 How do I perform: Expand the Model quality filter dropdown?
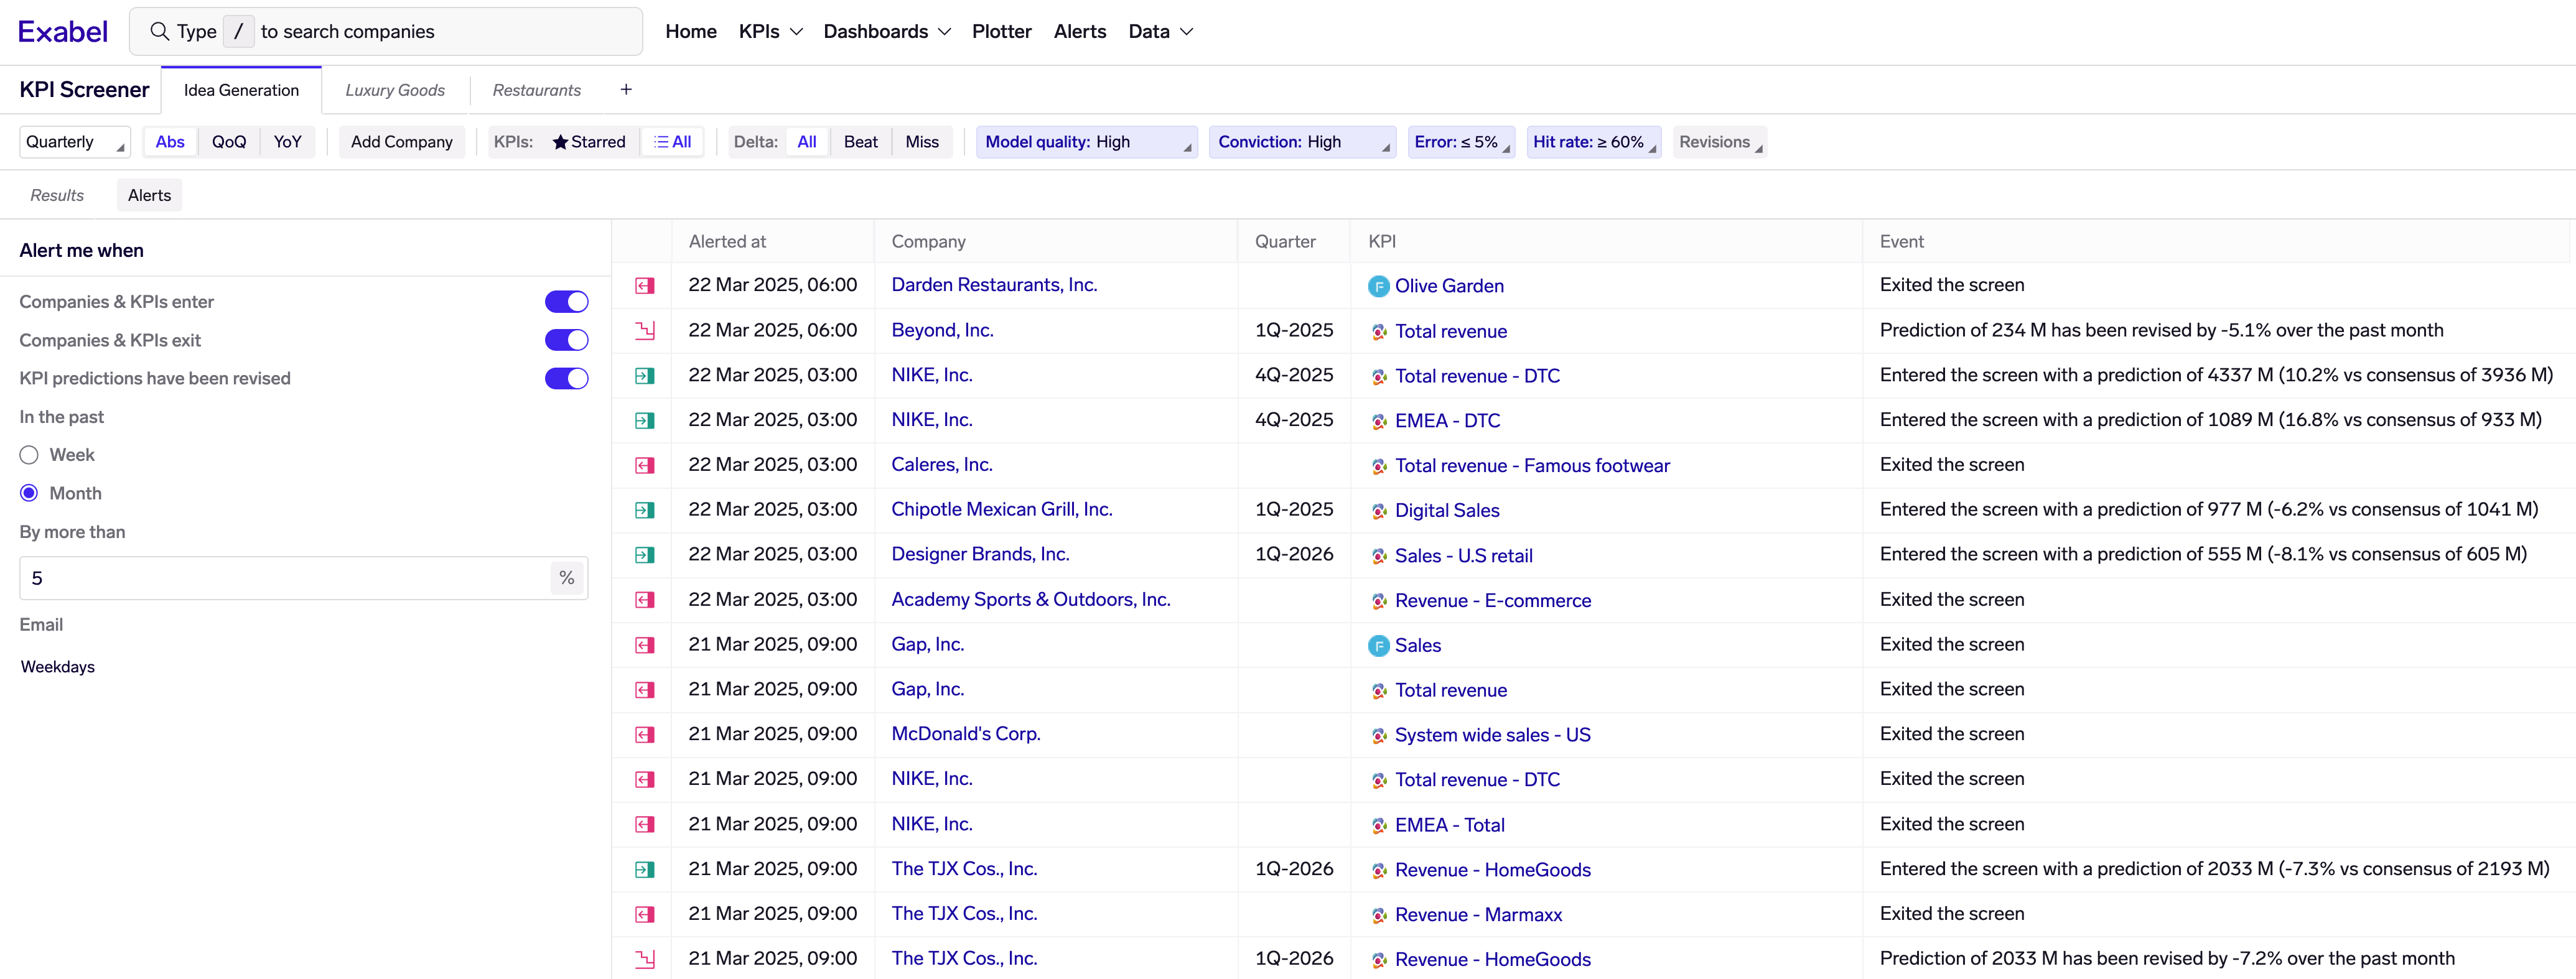(1086, 142)
